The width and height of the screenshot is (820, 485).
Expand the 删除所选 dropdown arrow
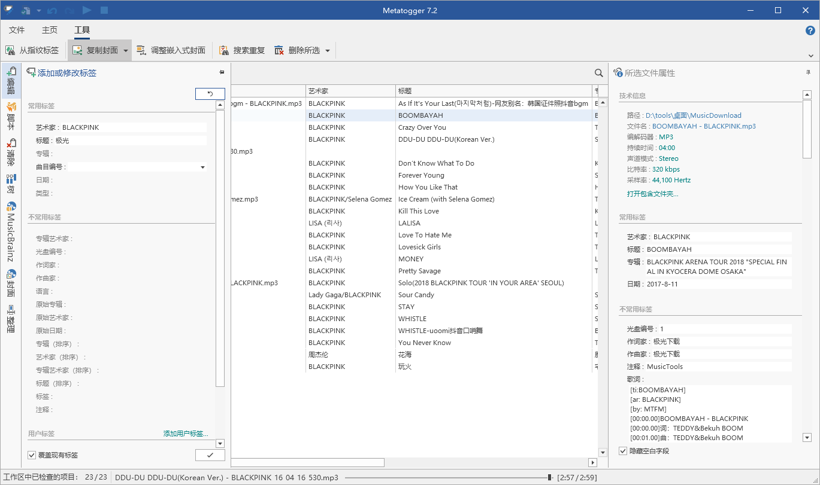pos(328,50)
